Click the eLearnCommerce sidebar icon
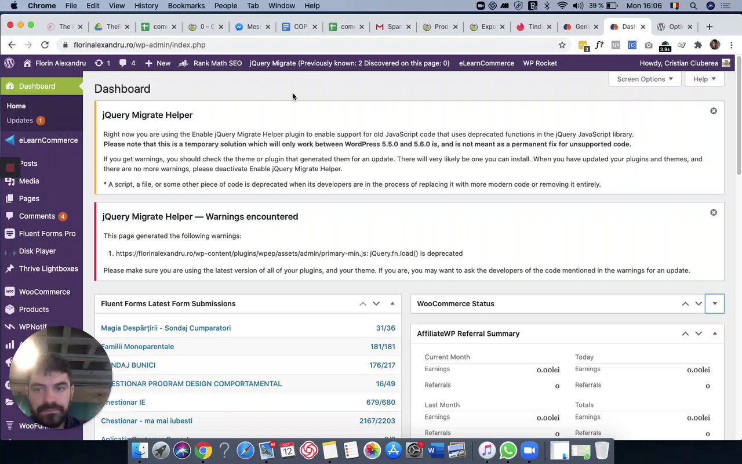Image resolution: width=742 pixels, height=464 pixels. 9,140
